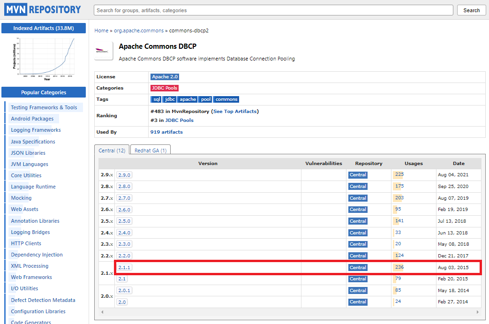Open Web Assets category

(x=25, y=209)
